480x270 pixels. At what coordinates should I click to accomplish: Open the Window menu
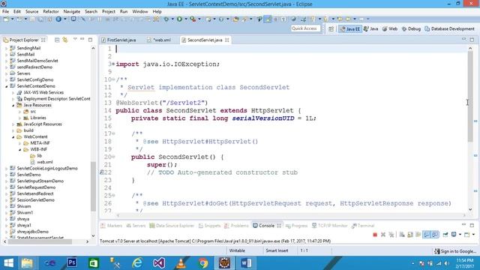pyautogui.click(x=140, y=11)
